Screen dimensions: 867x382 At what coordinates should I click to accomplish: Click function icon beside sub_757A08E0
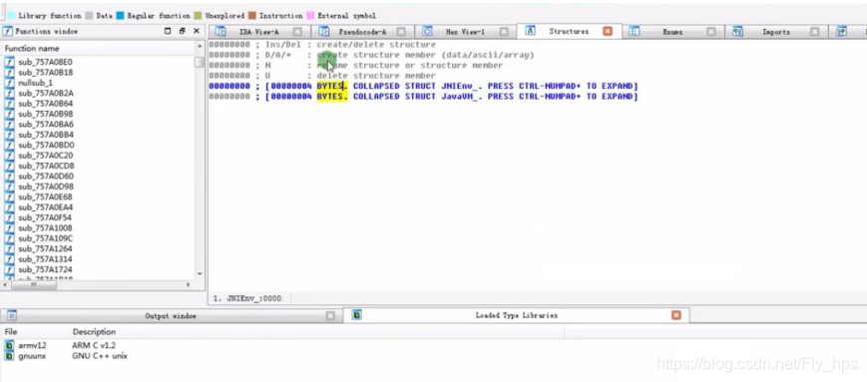click(x=9, y=62)
